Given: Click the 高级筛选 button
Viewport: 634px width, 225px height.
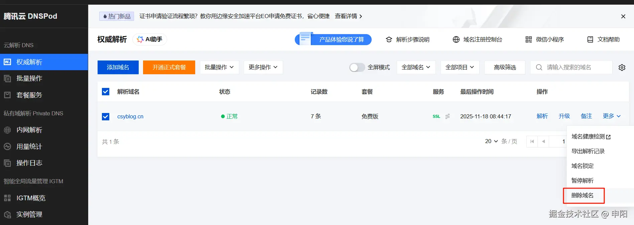Looking at the screenshot, I should click(x=505, y=67).
